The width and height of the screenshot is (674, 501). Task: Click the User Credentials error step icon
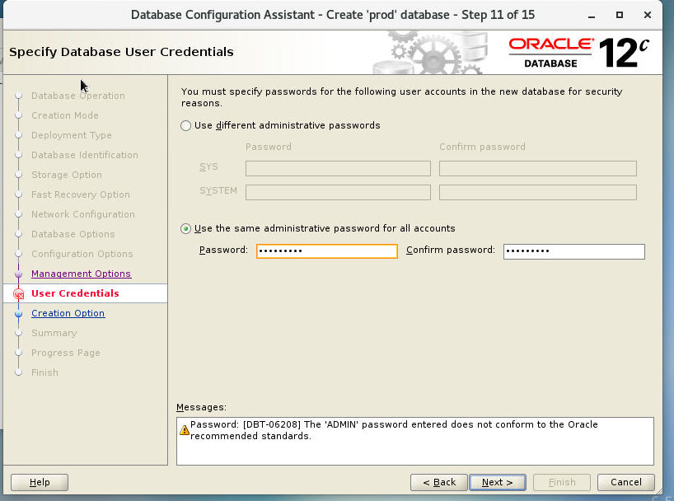(18, 293)
